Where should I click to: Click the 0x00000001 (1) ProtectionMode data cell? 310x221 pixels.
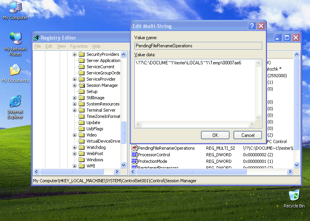(x=258, y=161)
